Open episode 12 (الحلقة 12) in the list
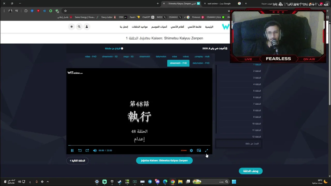 point(257,137)
